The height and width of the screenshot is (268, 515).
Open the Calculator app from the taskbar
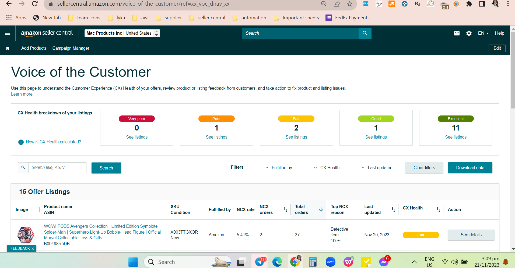[313, 262]
